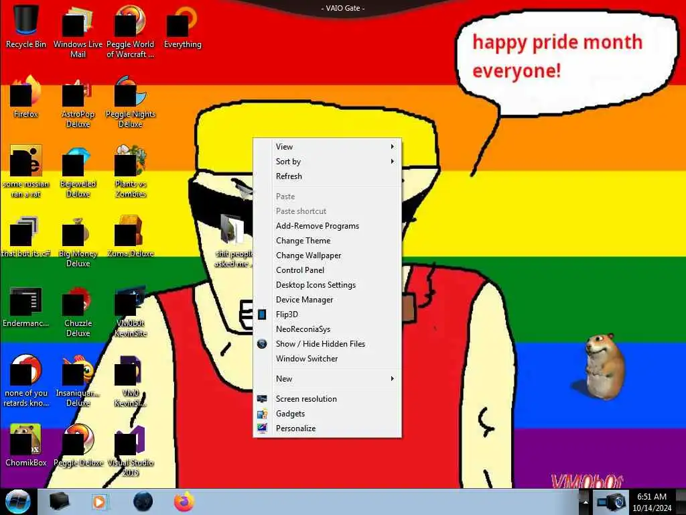This screenshot has width=686, height=515.
Task: Select the Chuzzle Deluxe shortcut
Action: 78,311
